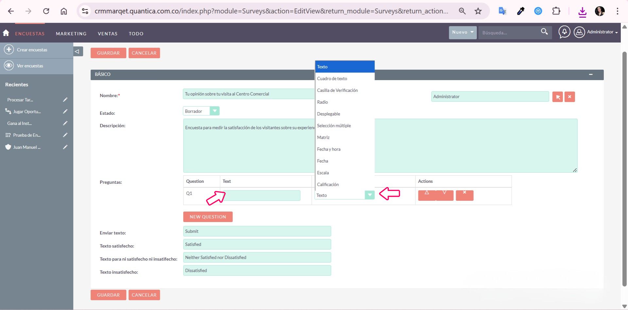The image size is (628, 310).
Task: Click the home icon in navigation bar
Action: [6, 33]
